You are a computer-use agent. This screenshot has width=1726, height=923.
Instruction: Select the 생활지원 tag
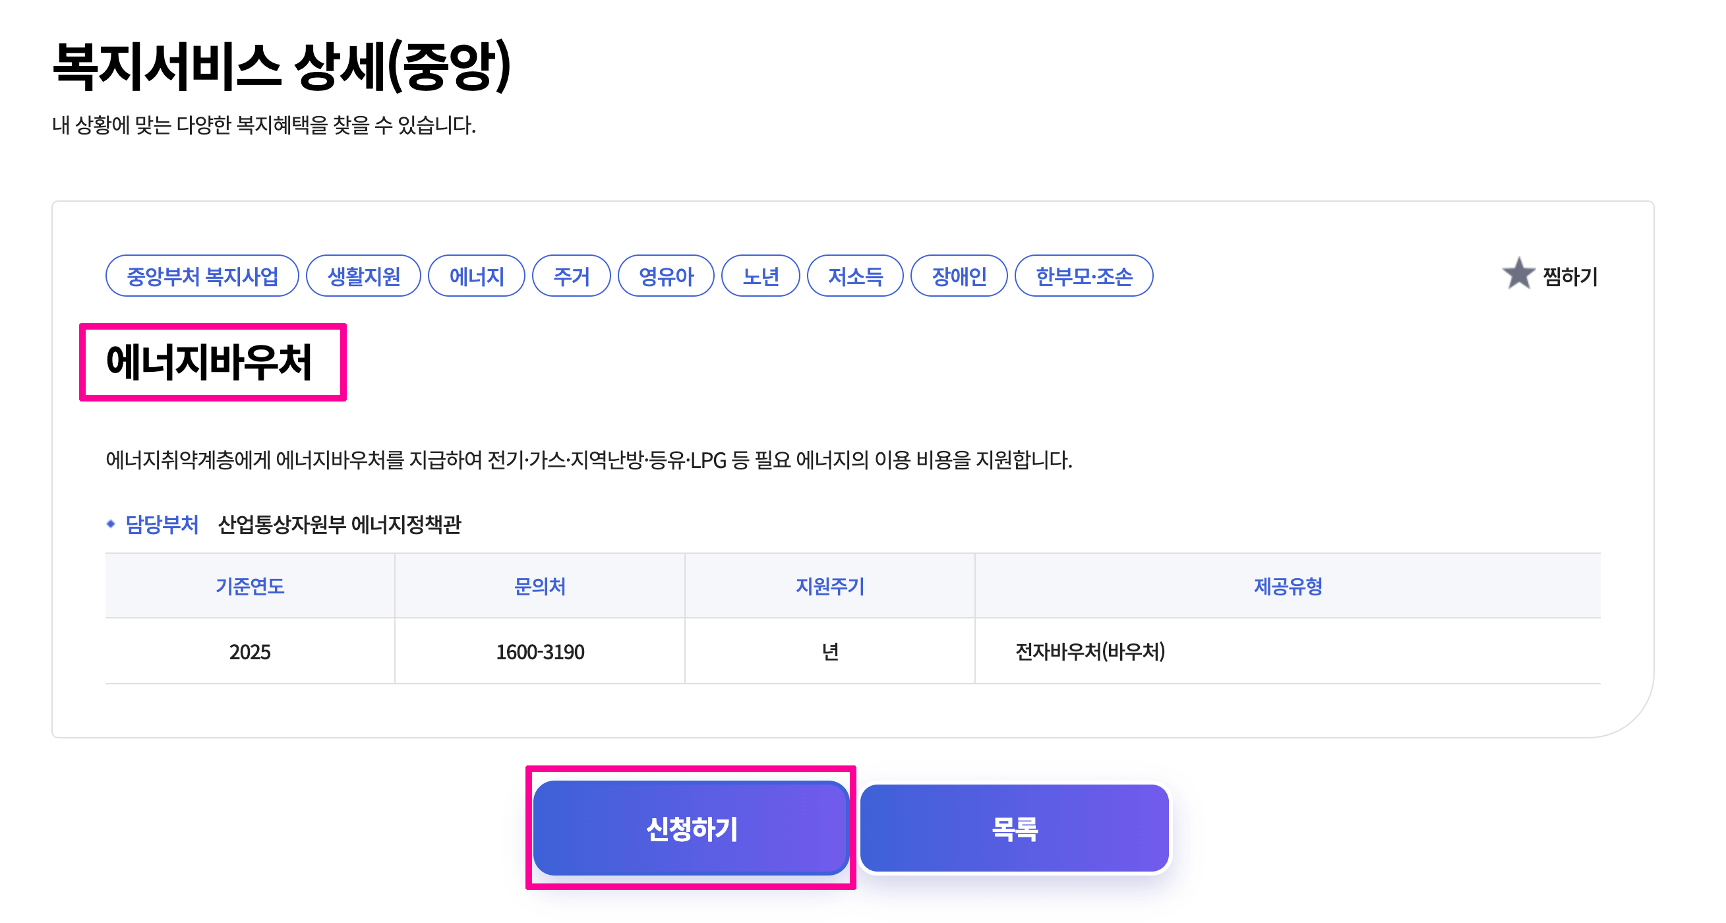[x=363, y=276]
